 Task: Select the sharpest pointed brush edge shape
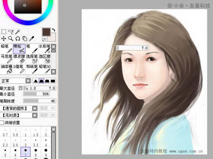(x=36, y=81)
